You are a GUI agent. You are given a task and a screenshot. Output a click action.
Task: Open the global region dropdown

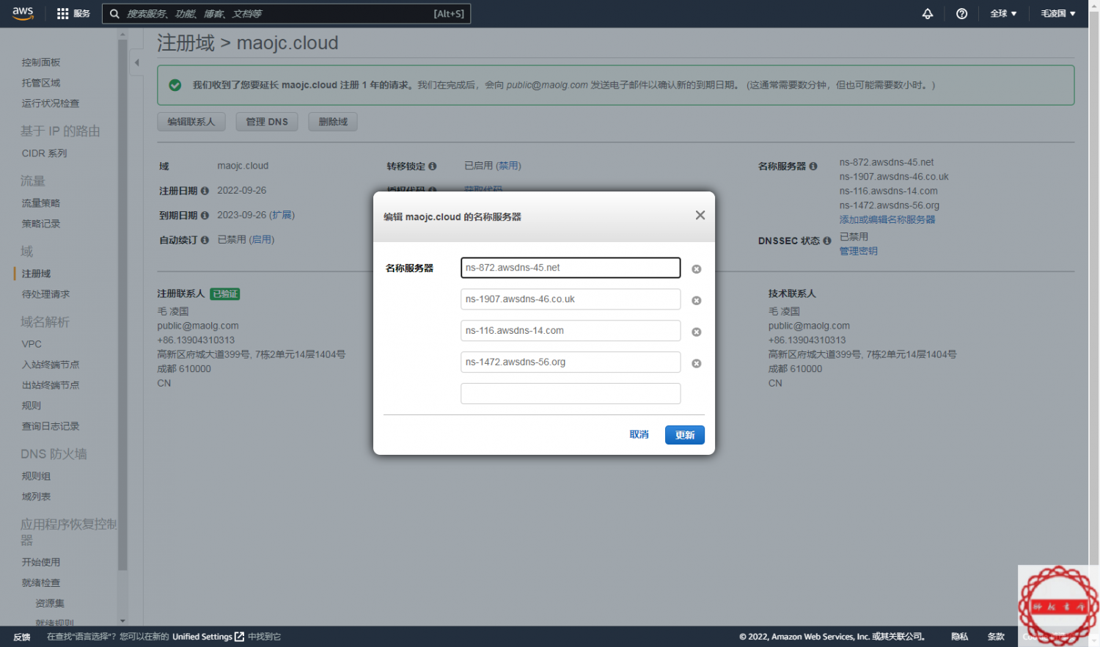pos(1003,13)
